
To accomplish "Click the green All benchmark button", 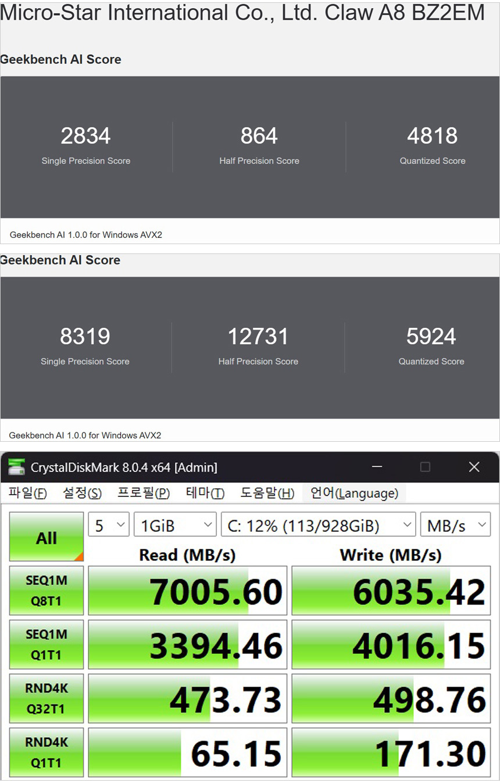I will point(47,537).
